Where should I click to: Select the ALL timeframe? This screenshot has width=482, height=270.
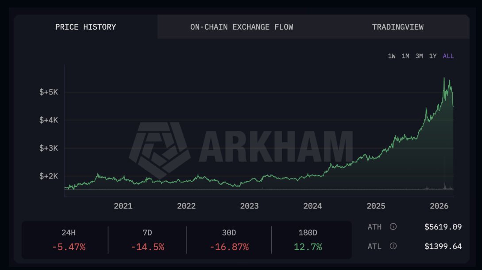click(x=448, y=56)
